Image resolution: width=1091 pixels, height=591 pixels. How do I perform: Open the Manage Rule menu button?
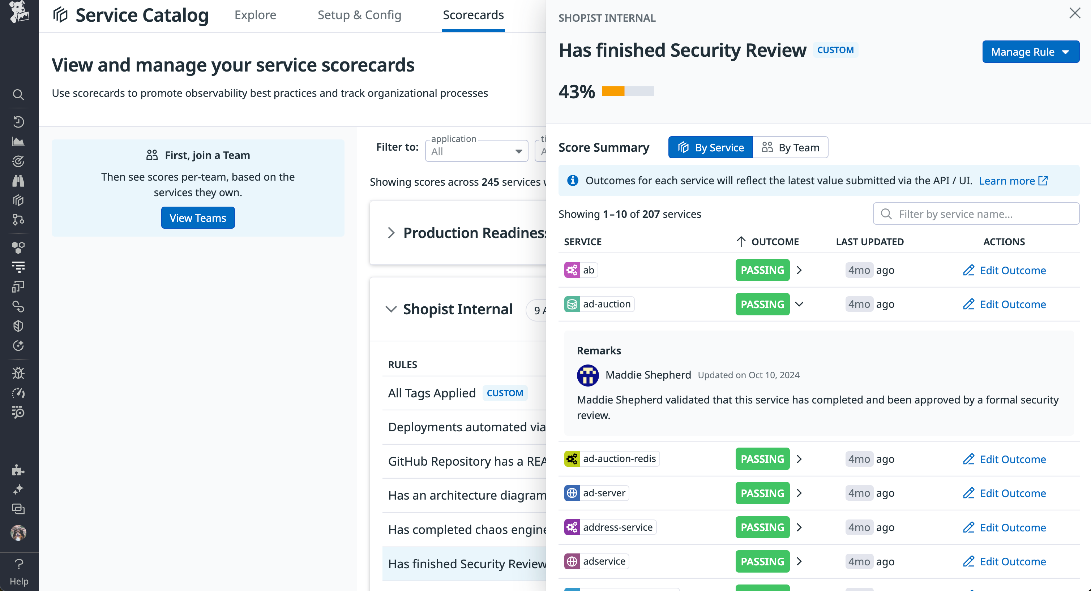click(x=1031, y=52)
